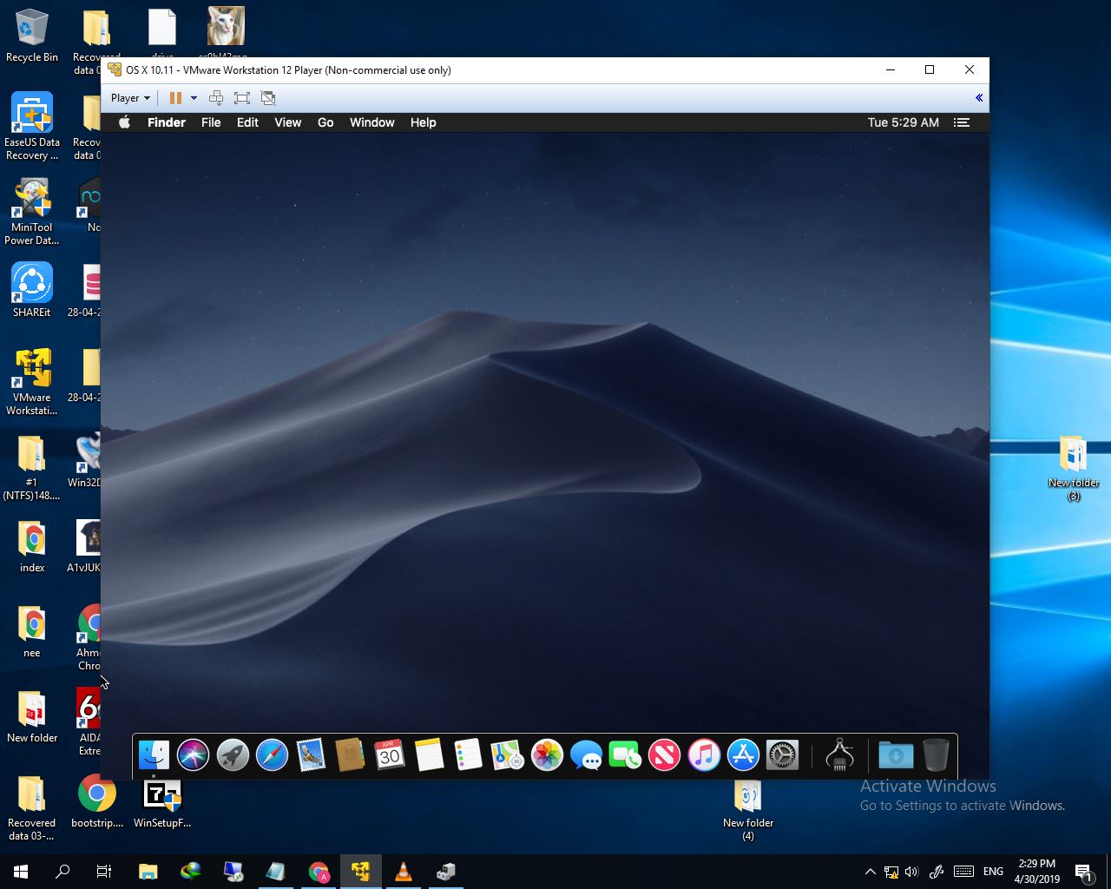Open the File menu in macOS
Image resolution: width=1111 pixels, height=889 pixels.
211,122
